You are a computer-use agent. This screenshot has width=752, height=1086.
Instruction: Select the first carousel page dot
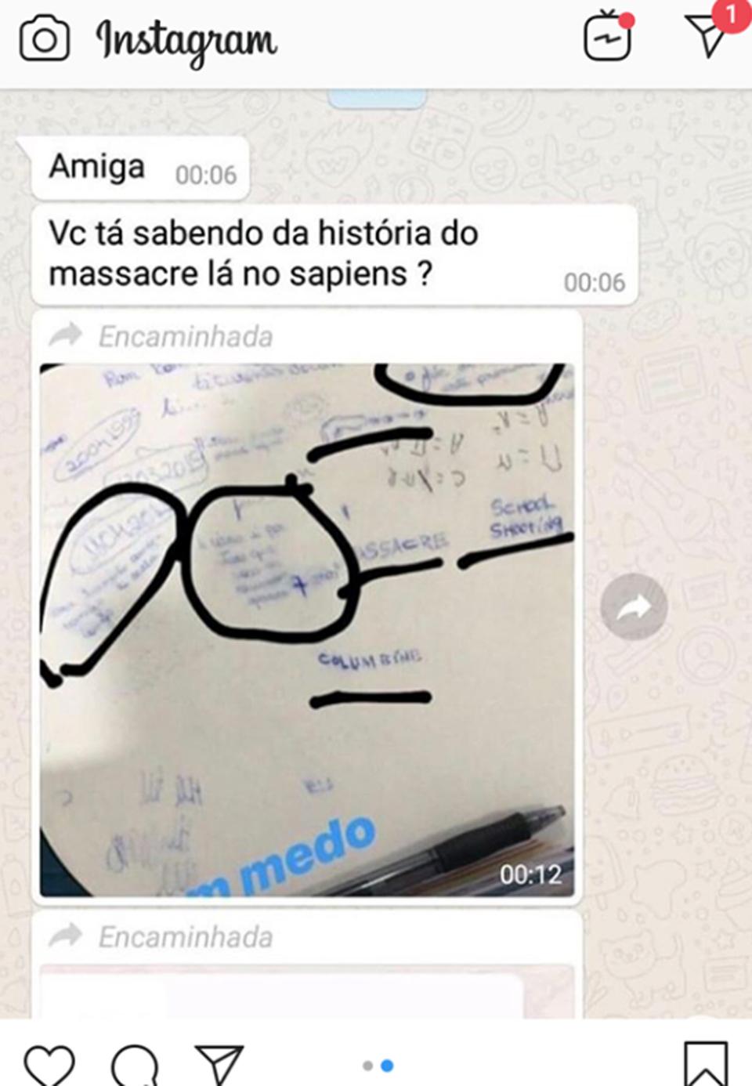coord(368,1066)
